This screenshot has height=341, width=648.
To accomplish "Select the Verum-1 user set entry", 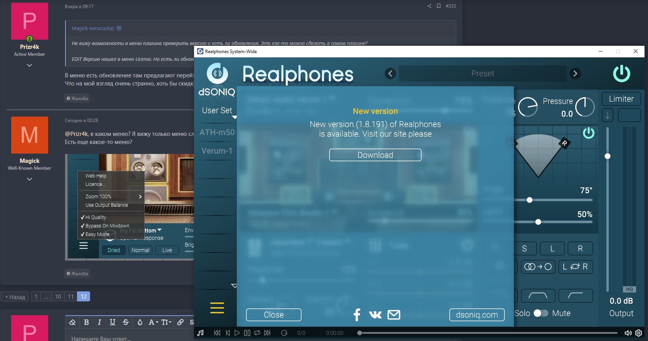I will 217,151.
